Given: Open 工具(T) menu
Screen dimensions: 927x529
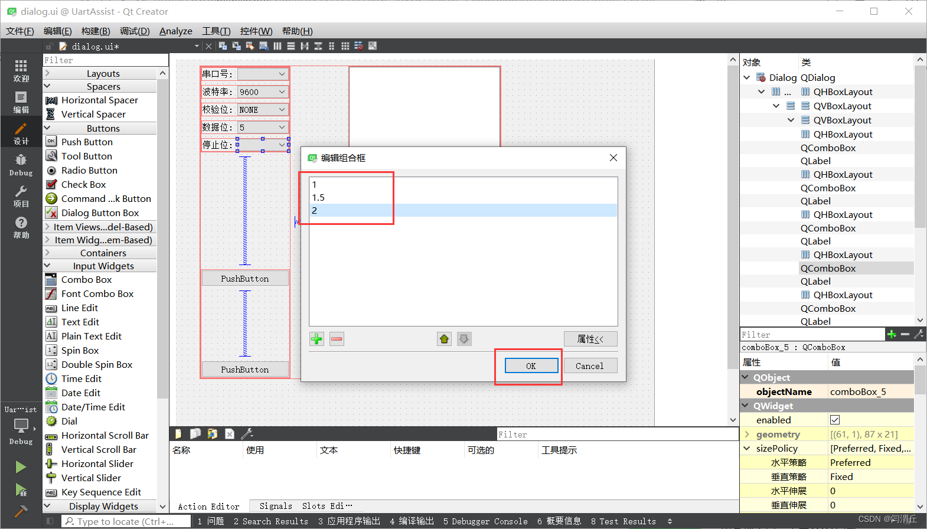Looking at the screenshot, I should click(x=216, y=31).
